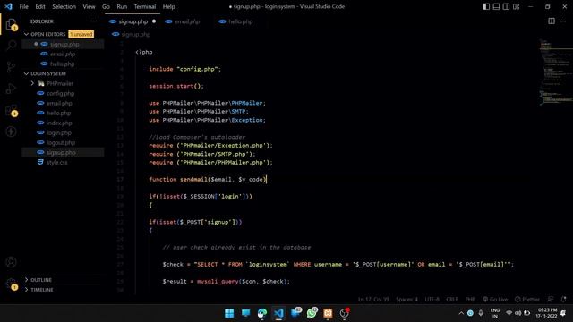Open the Help menu
The height and width of the screenshot is (322, 573).
(x=168, y=6)
